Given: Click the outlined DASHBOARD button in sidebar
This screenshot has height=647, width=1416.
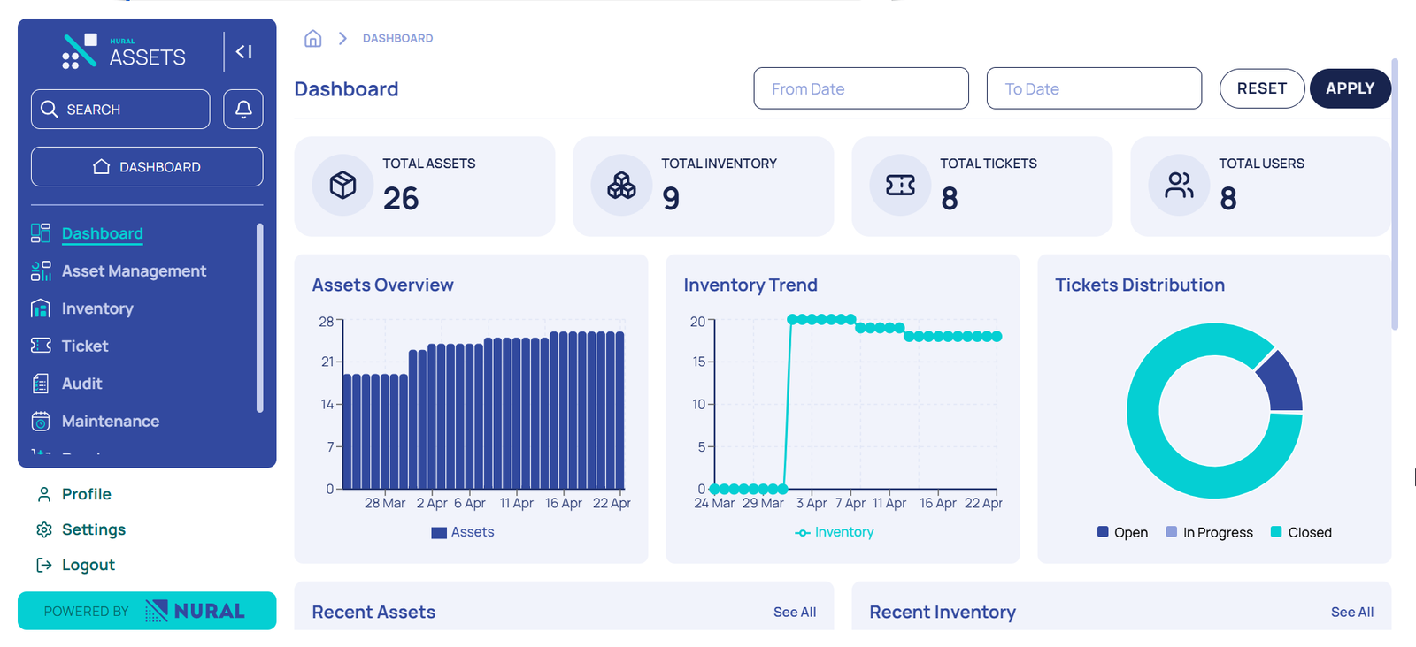Looking at the screenshot, I should click(147, 166).
